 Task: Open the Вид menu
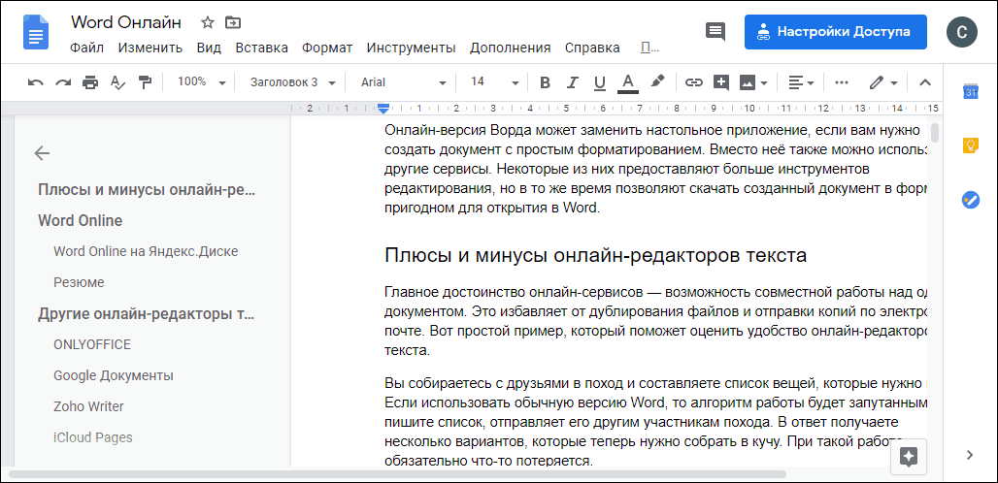pos(209,48)
